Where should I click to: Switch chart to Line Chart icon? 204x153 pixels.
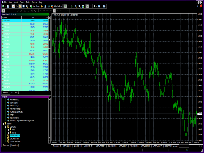pos(72,6)
